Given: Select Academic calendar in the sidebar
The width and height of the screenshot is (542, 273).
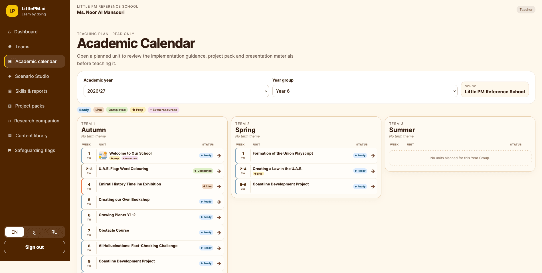Looking at the screenshot, I should click(35, 61).
